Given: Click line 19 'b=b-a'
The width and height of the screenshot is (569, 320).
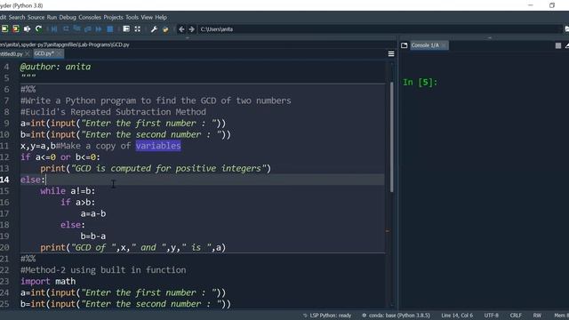Looking at the screenshot, I should pos(93,236).
